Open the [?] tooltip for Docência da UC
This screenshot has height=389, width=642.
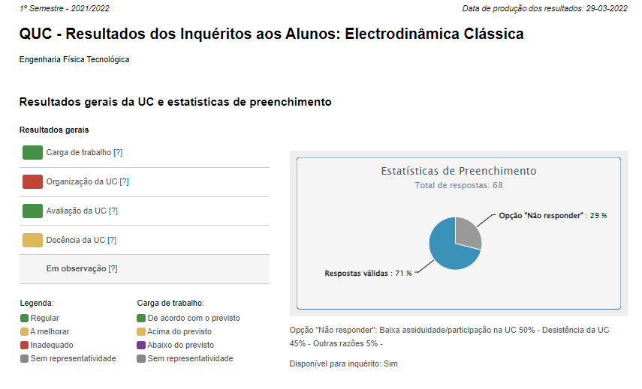click(x=112, y=241)
